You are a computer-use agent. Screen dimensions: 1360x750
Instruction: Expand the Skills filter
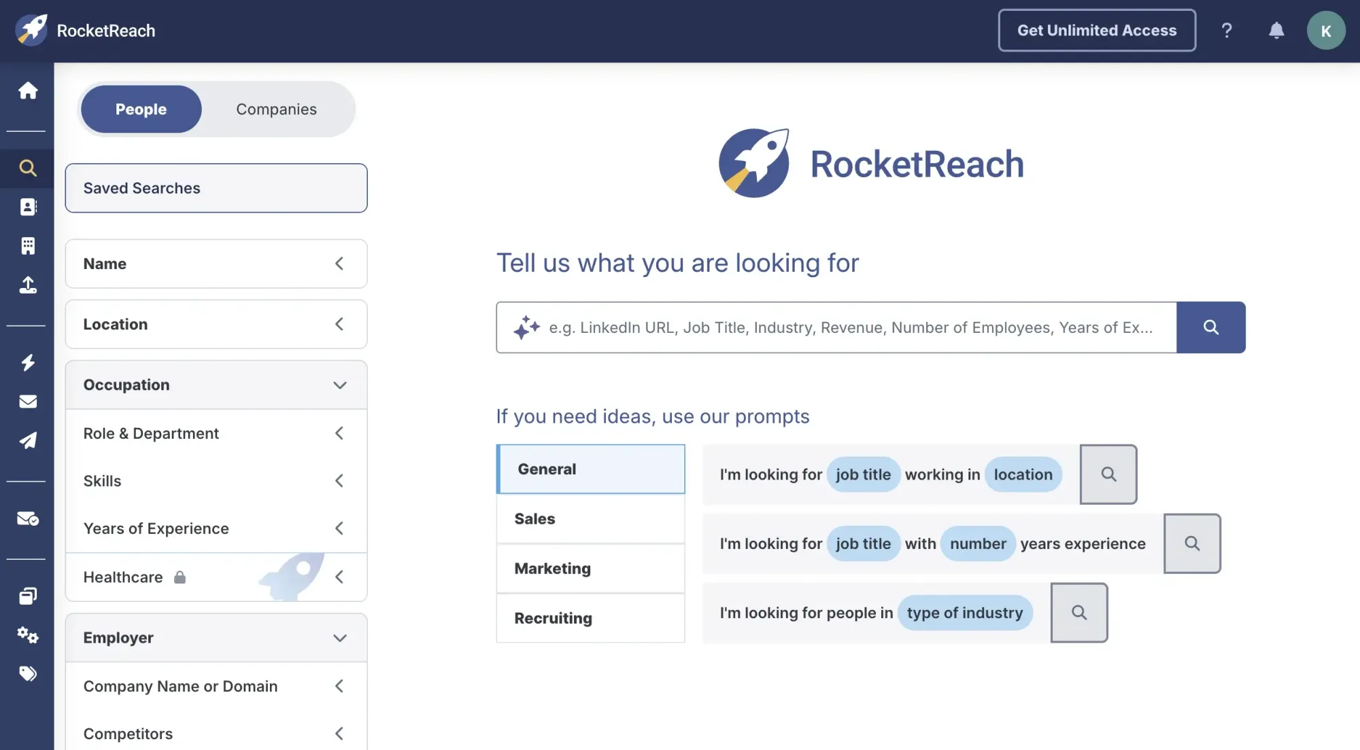click(216, 481)
